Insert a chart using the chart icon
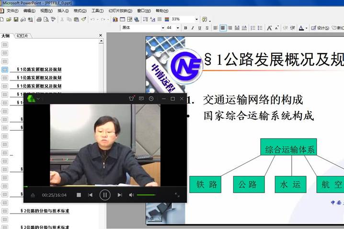344x229 pixels. (x=115, y=20)
